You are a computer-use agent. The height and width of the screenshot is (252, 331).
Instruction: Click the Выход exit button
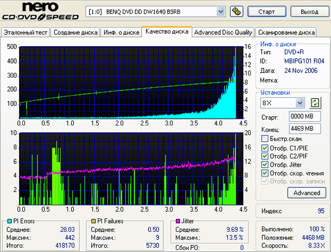tap(309, 11)
